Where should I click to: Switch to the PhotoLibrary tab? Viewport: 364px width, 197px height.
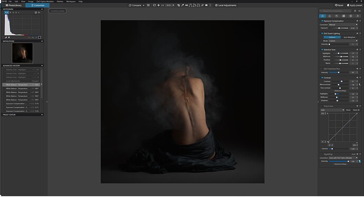click(14, 5)
